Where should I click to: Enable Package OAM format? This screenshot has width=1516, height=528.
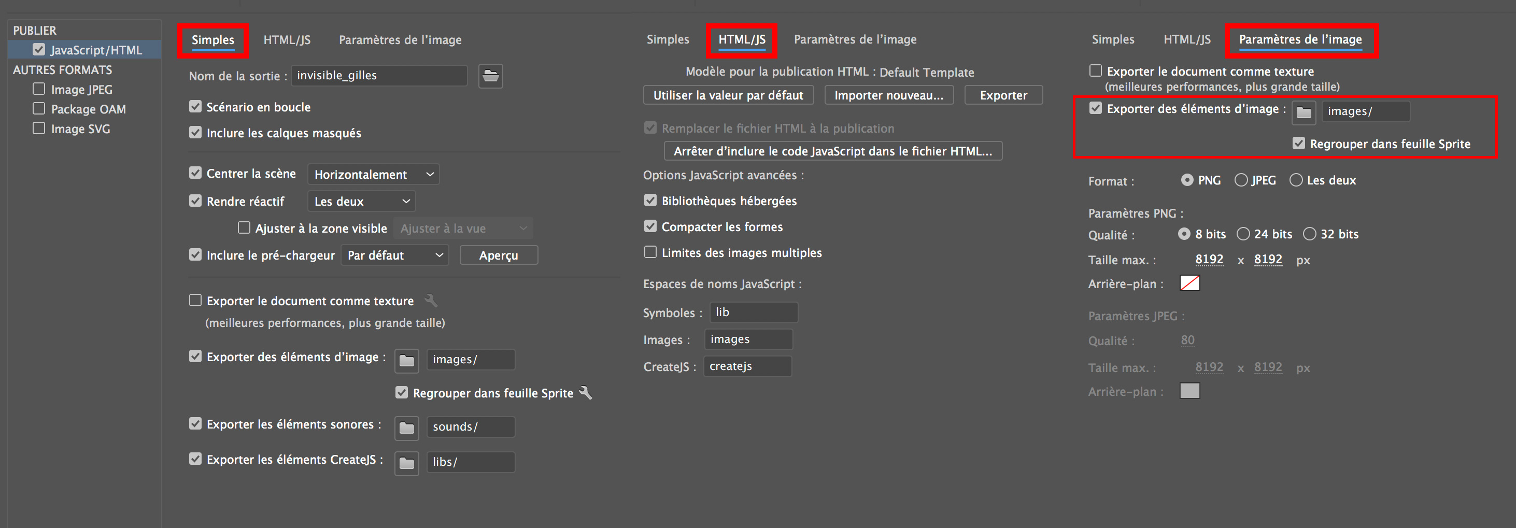39,108
